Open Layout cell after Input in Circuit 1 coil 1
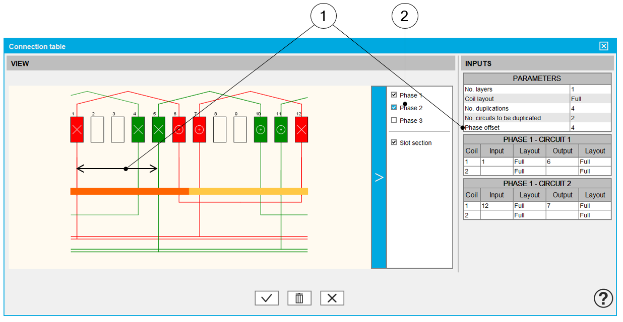Viewport: 623px width, 322px height. (x=529, y=162)
